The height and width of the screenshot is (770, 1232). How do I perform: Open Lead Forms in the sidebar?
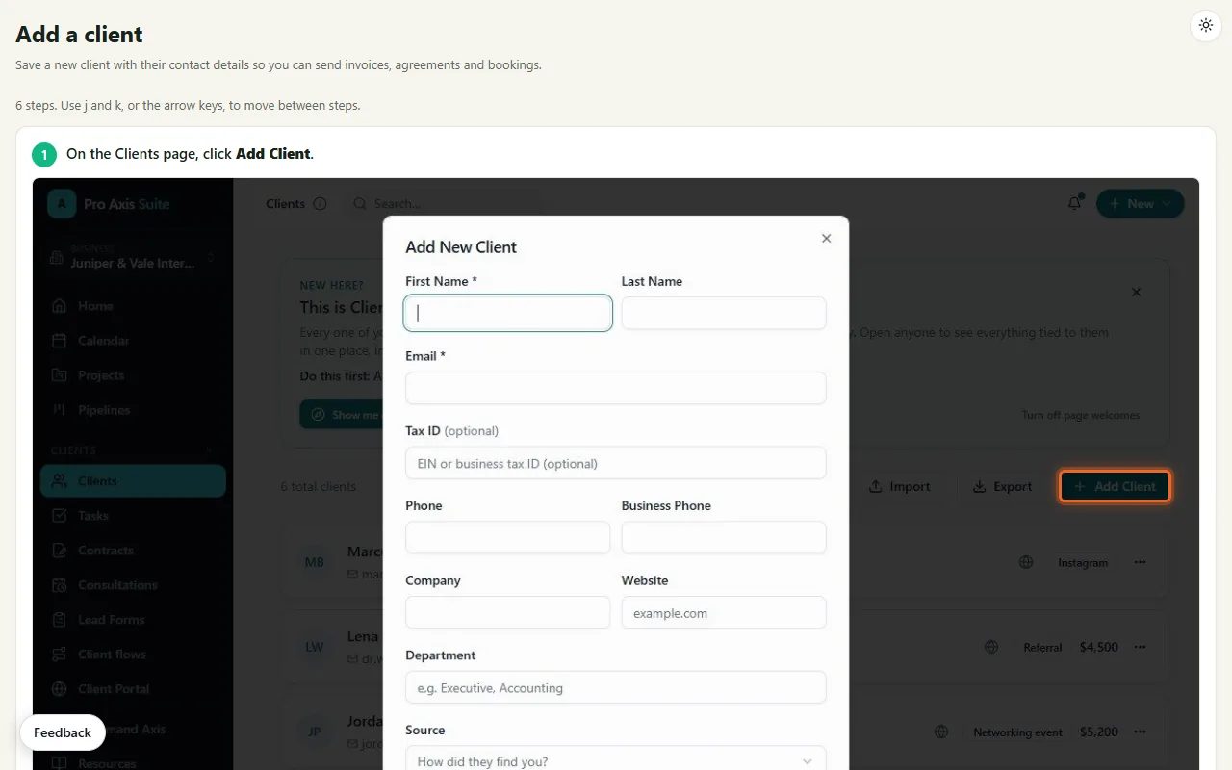point(133,620)
